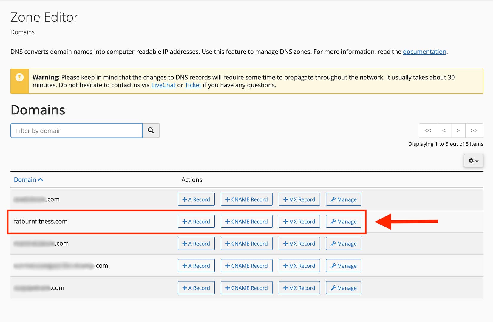
Task: Open the Ticket link in warning
Action: 193,85
